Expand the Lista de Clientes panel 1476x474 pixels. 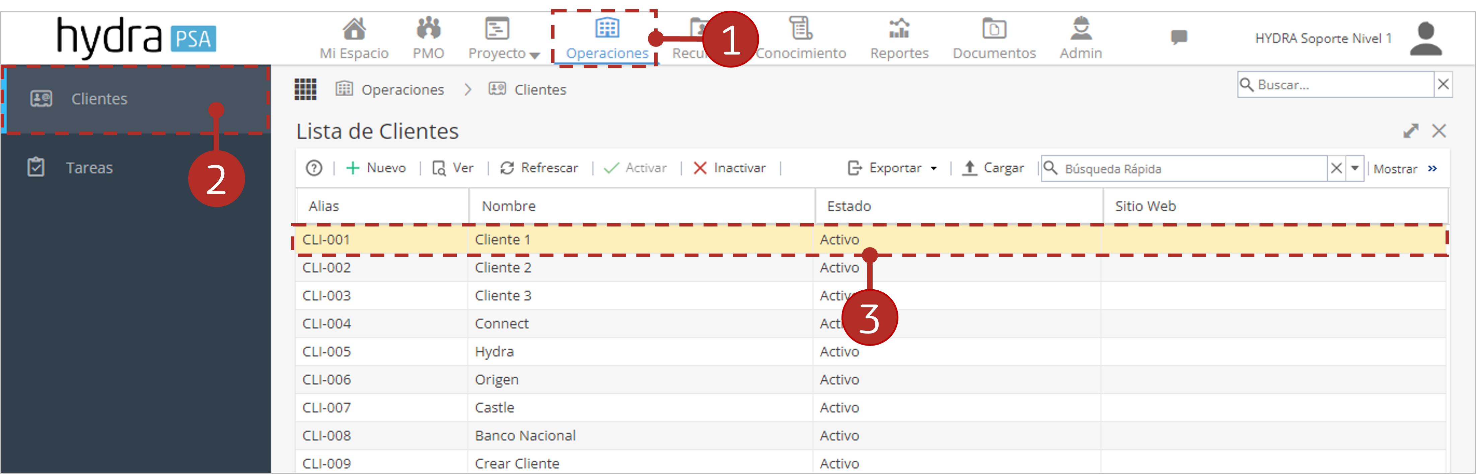pos(1411,131)
